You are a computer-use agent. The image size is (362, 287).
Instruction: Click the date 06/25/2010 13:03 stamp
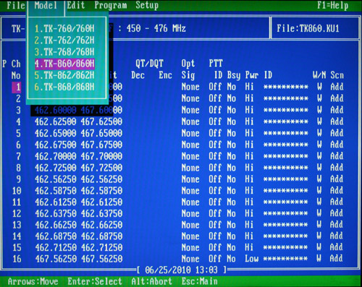pyautogui.click(x=181, y=270)
